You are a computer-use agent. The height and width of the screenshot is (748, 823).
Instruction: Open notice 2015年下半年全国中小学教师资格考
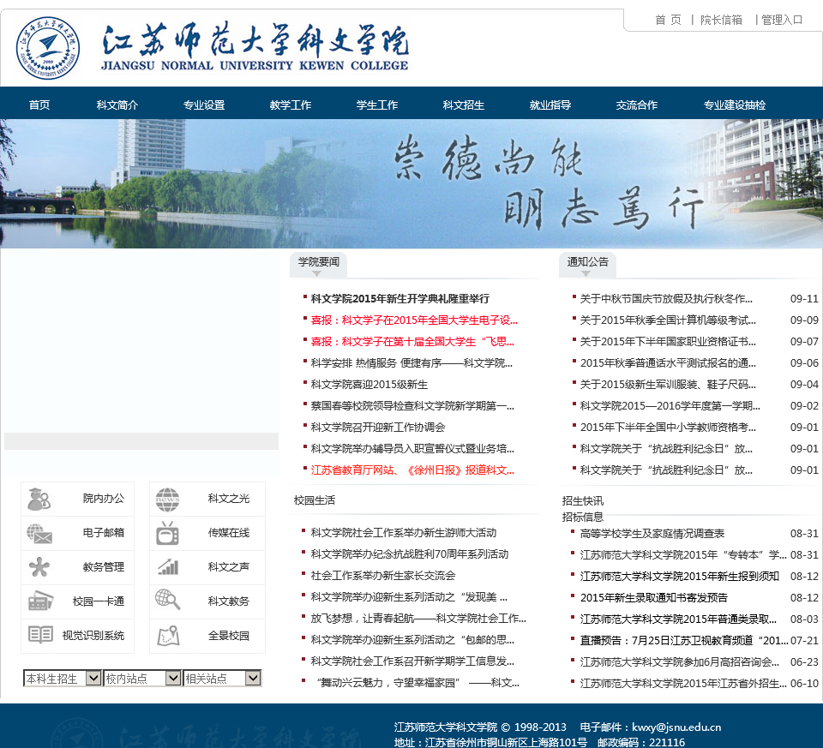pos(668,427)
